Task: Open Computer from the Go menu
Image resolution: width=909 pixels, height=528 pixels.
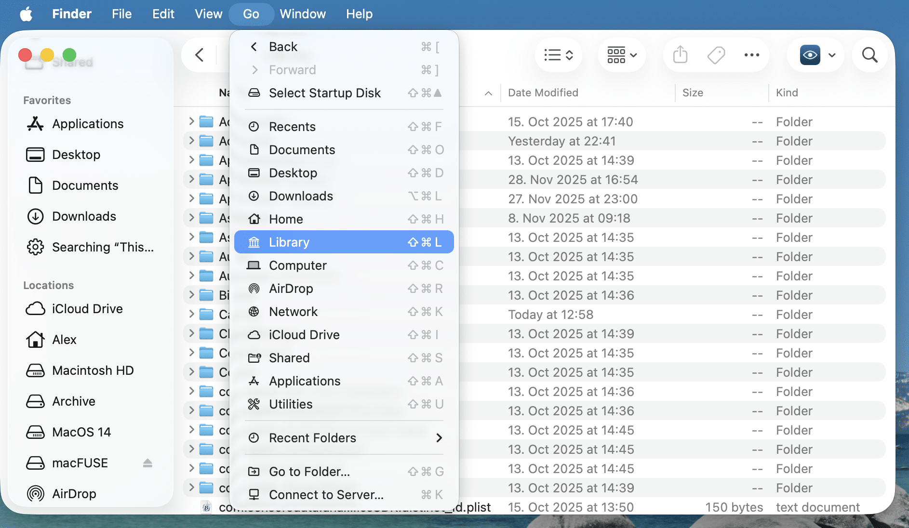Action: click(x=344, y=265)
